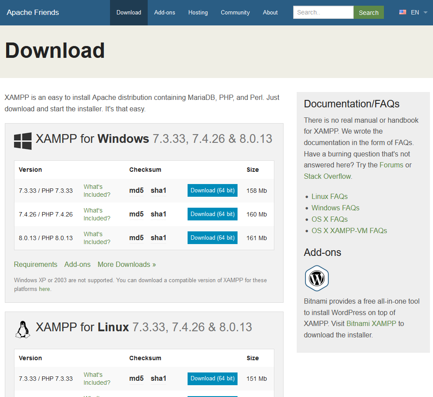Select the 151 Mb size cell
433x397 pixels.
256,379
